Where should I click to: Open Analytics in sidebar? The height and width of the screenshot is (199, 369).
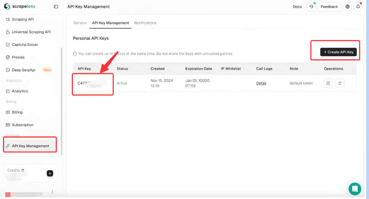pos(20,91)
